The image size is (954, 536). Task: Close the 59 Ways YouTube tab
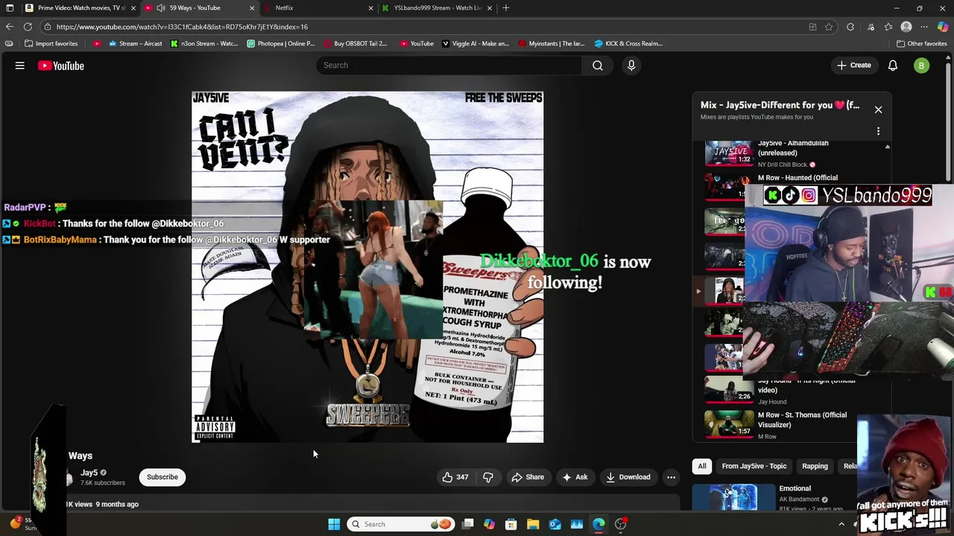[252, 8]
